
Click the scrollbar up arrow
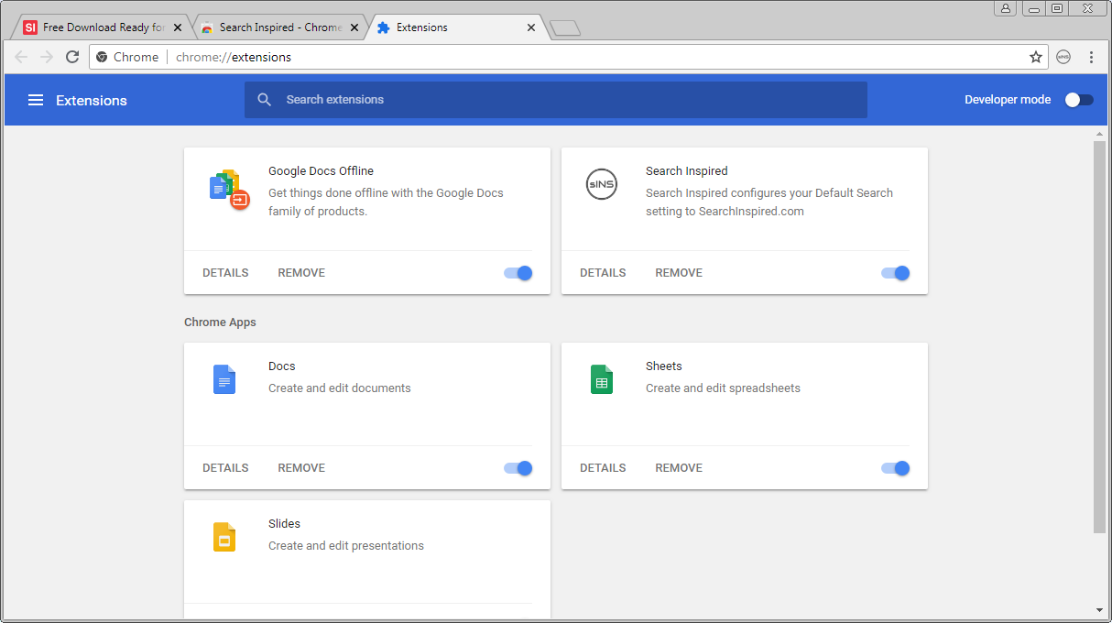1099,135
